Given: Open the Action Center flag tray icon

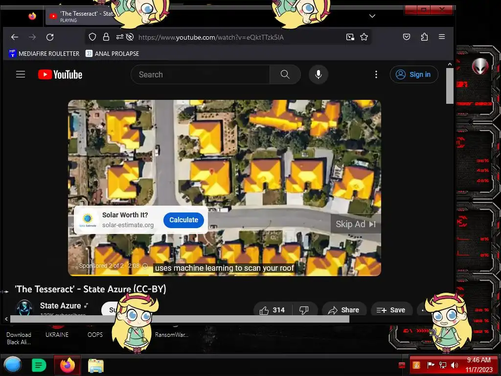Looking at the screenshot, I should (x=431, y=365).
